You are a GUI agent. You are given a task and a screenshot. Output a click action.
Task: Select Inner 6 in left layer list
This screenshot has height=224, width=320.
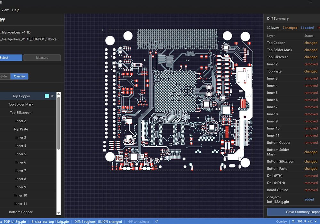(28, 162)
